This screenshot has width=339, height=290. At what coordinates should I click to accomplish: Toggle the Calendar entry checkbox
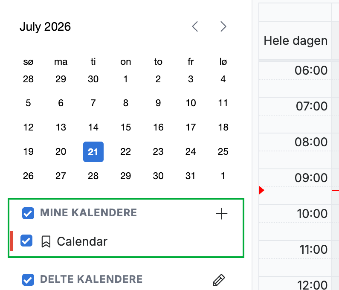(26, 241)
